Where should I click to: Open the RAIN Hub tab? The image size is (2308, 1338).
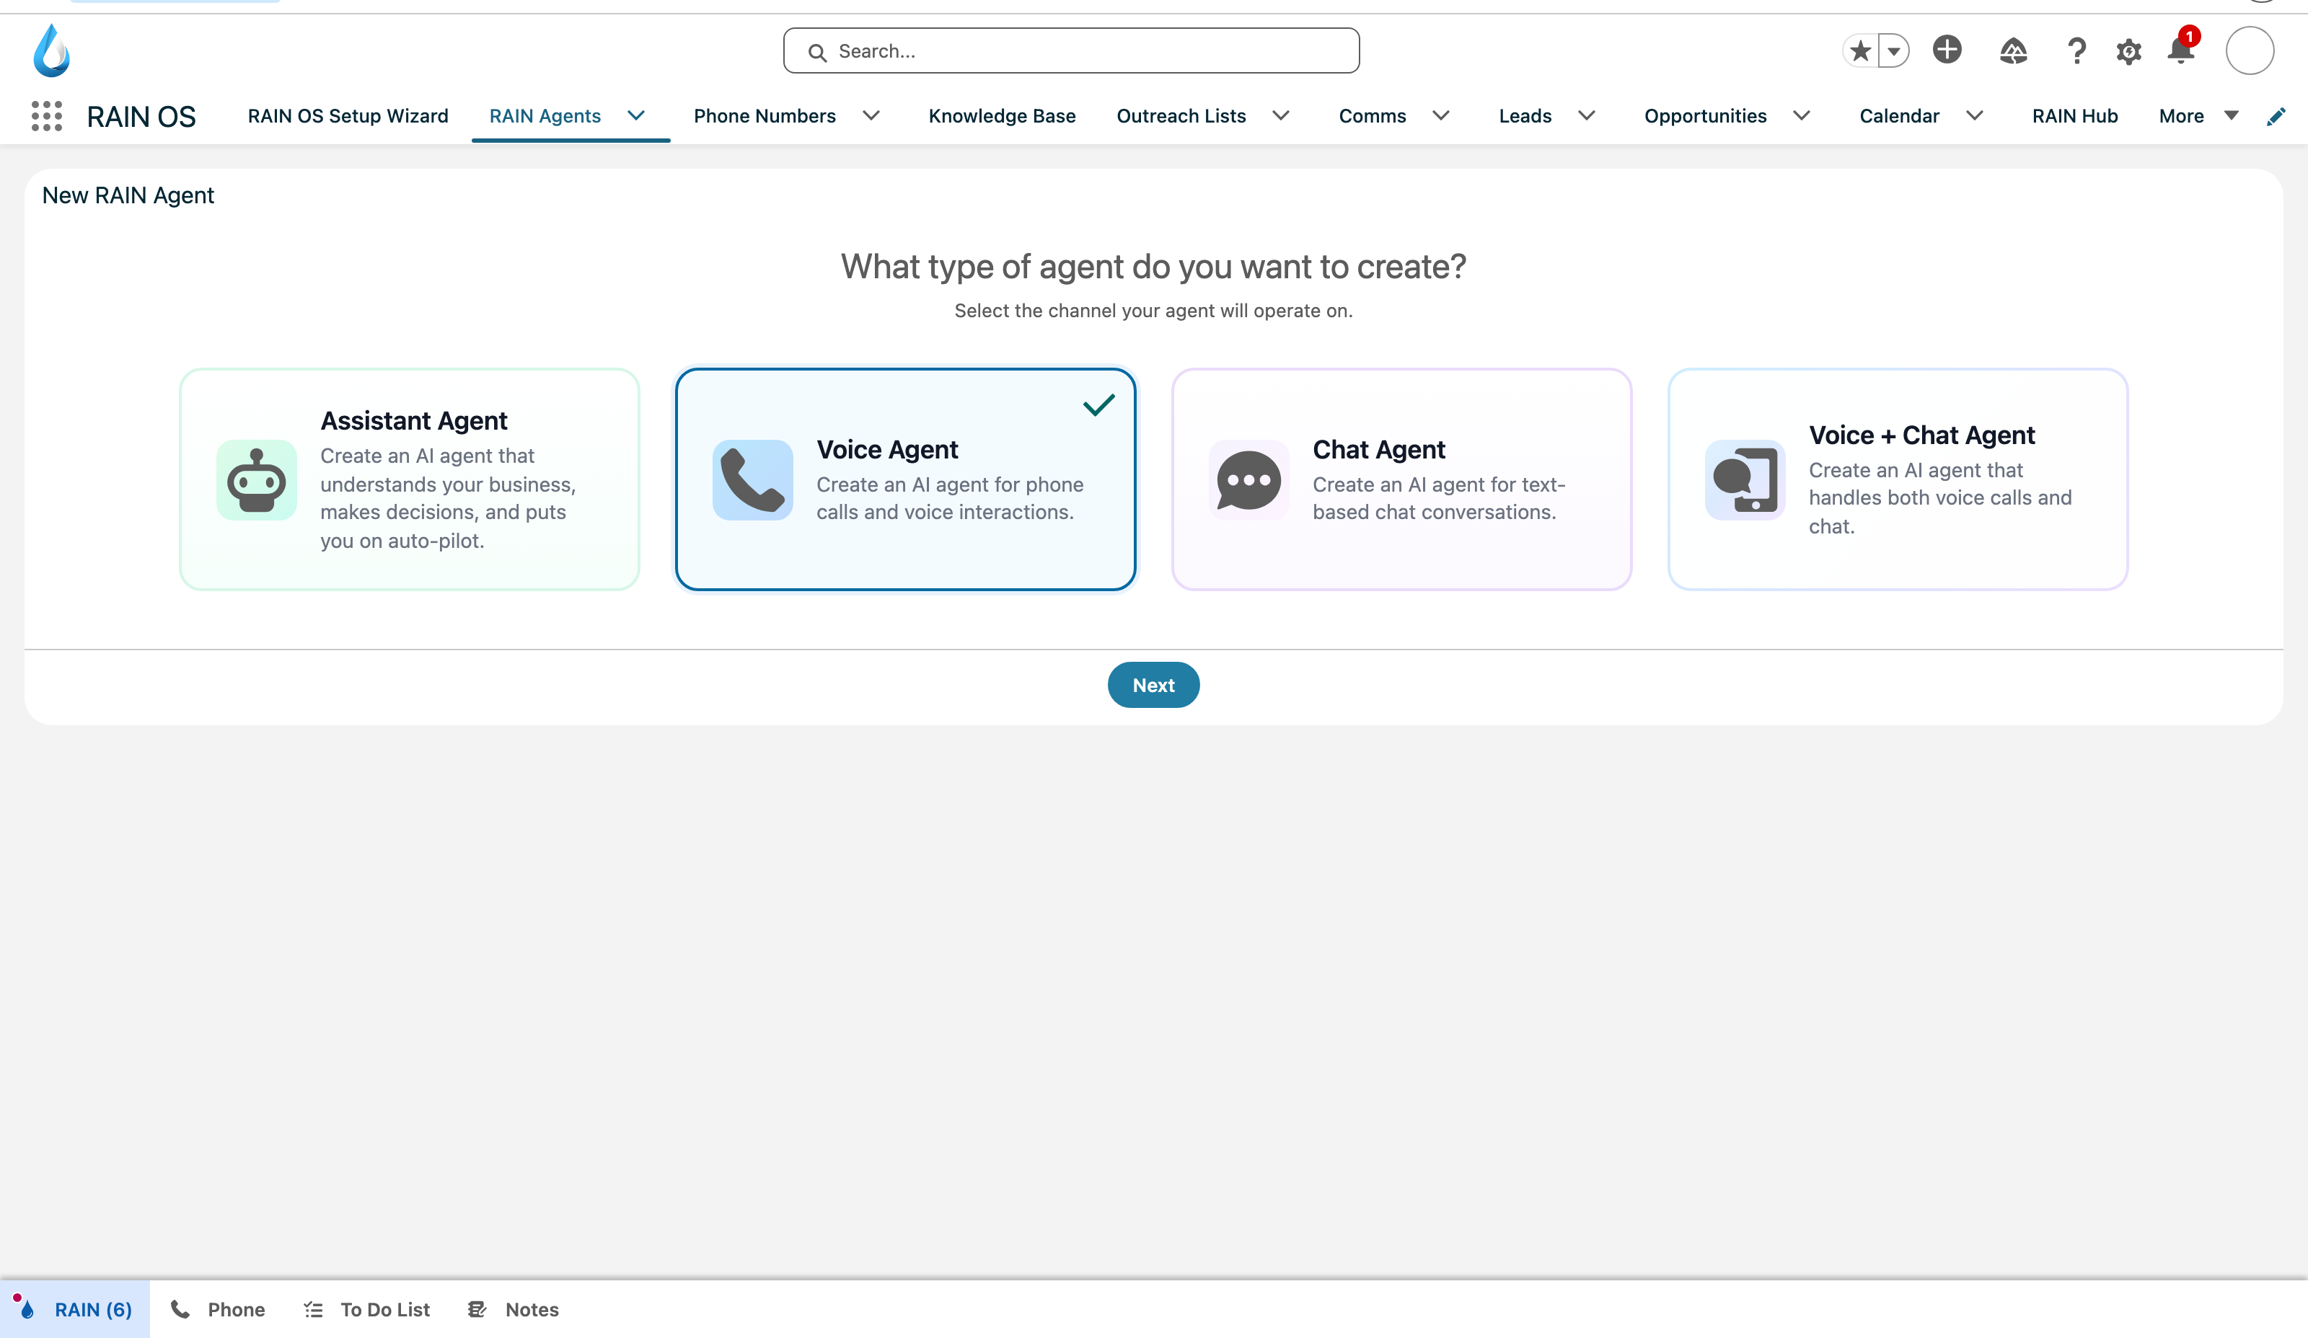2074,116
